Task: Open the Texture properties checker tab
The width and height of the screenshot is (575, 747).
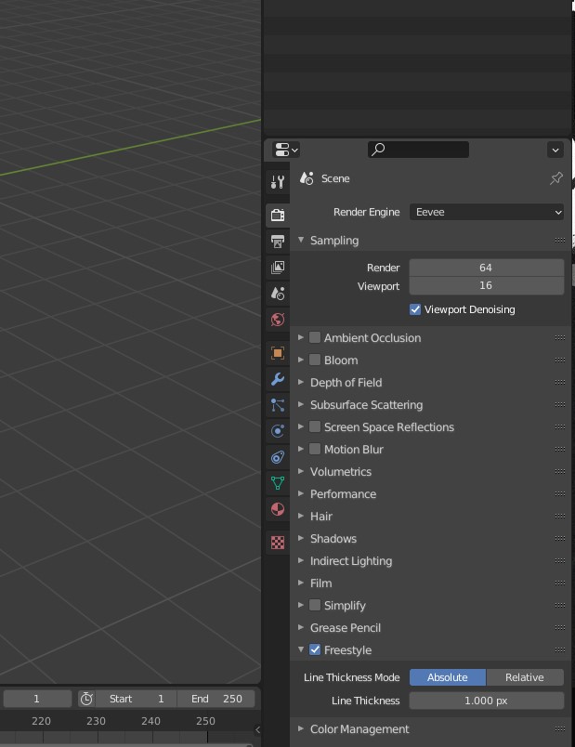Action: point(278,543)
